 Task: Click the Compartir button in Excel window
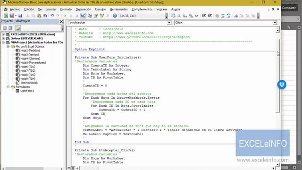[x=289, y=8]
